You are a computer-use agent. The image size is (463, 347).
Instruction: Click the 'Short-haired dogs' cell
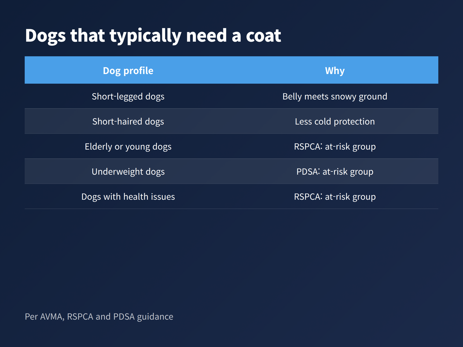[x=128, y=121]
